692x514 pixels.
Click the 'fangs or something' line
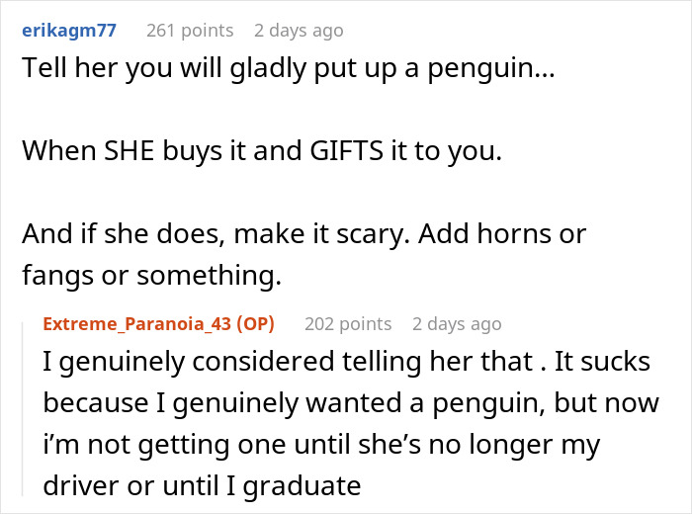click(151, 278)
